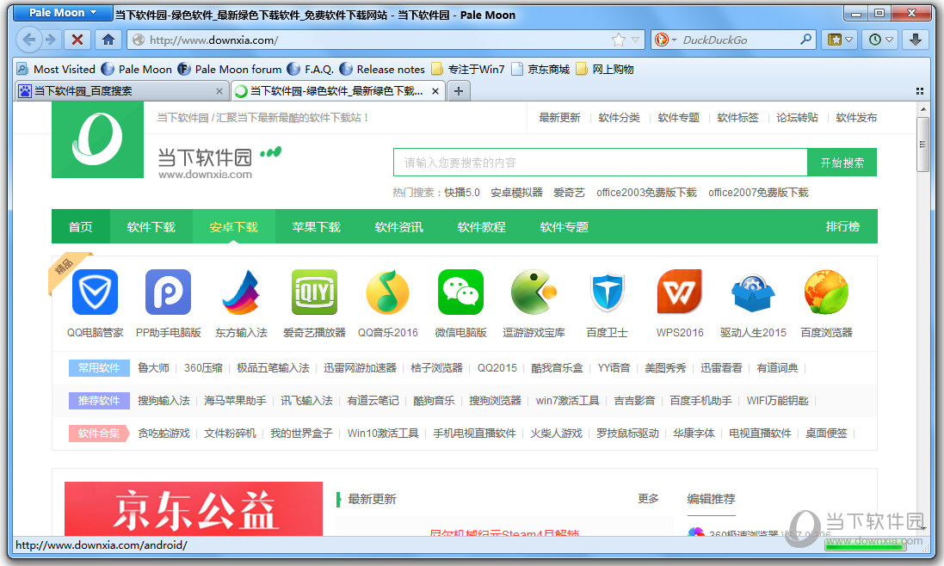Open the 京东公益 banner image
Screen dimensions: 944x566
(x=194, y=509)
